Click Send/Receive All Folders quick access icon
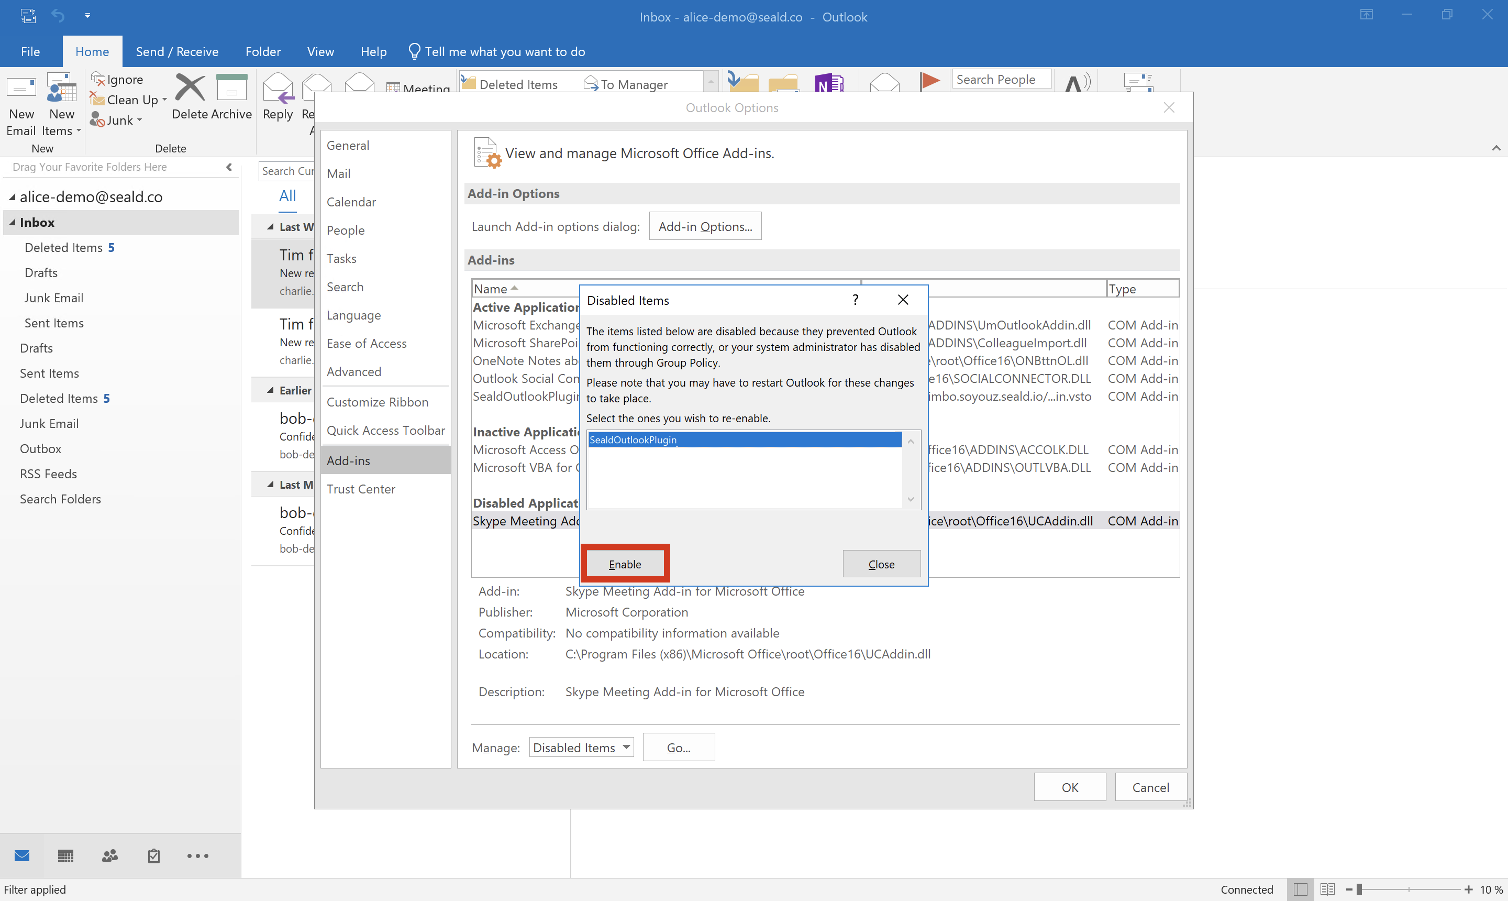The width and height of the screenshot is (1508, 901). coord(28,15)
